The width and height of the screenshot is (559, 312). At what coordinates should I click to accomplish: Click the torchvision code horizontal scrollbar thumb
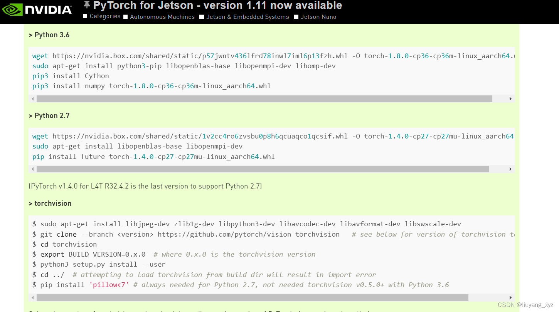point(253,298)
